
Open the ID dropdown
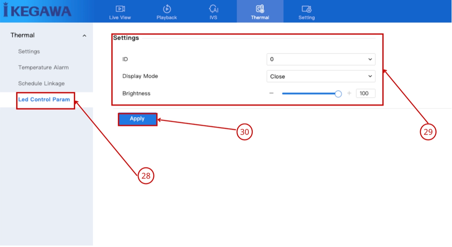(321, 59)
